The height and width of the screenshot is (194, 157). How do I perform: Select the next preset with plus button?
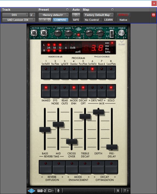coord(45,20)
